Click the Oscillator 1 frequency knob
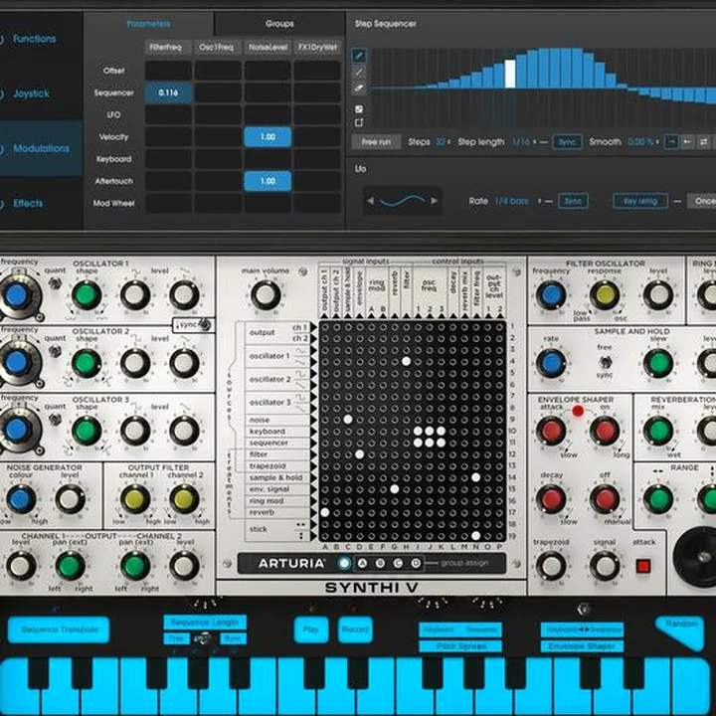 coord(17,296)
